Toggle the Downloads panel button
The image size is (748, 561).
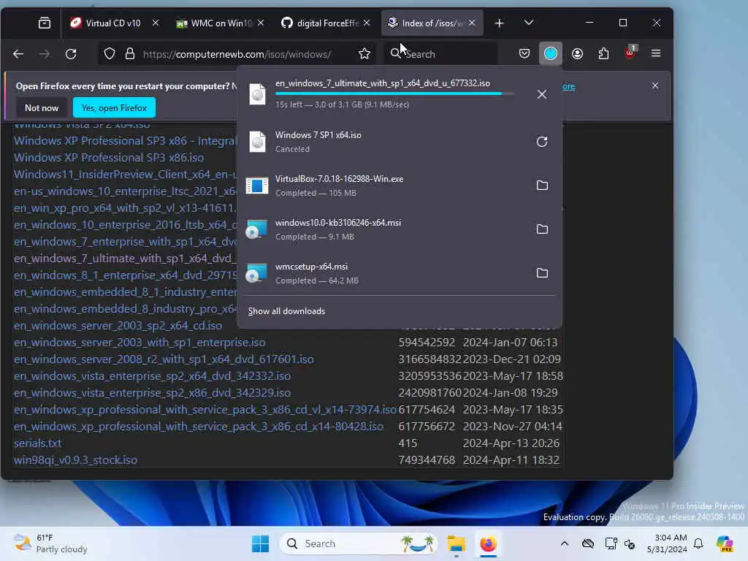coord(551,53)
